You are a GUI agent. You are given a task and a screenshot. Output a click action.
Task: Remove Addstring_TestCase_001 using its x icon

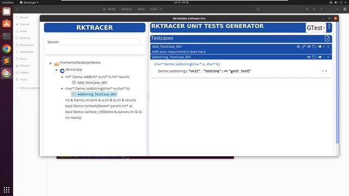click(x=328, y=57)
